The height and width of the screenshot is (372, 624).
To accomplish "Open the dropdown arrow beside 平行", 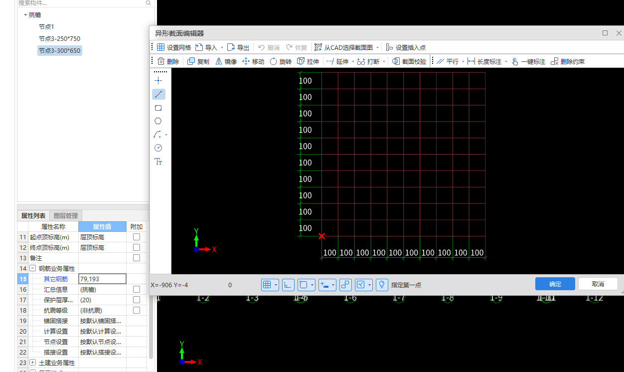I will (463, 62).
